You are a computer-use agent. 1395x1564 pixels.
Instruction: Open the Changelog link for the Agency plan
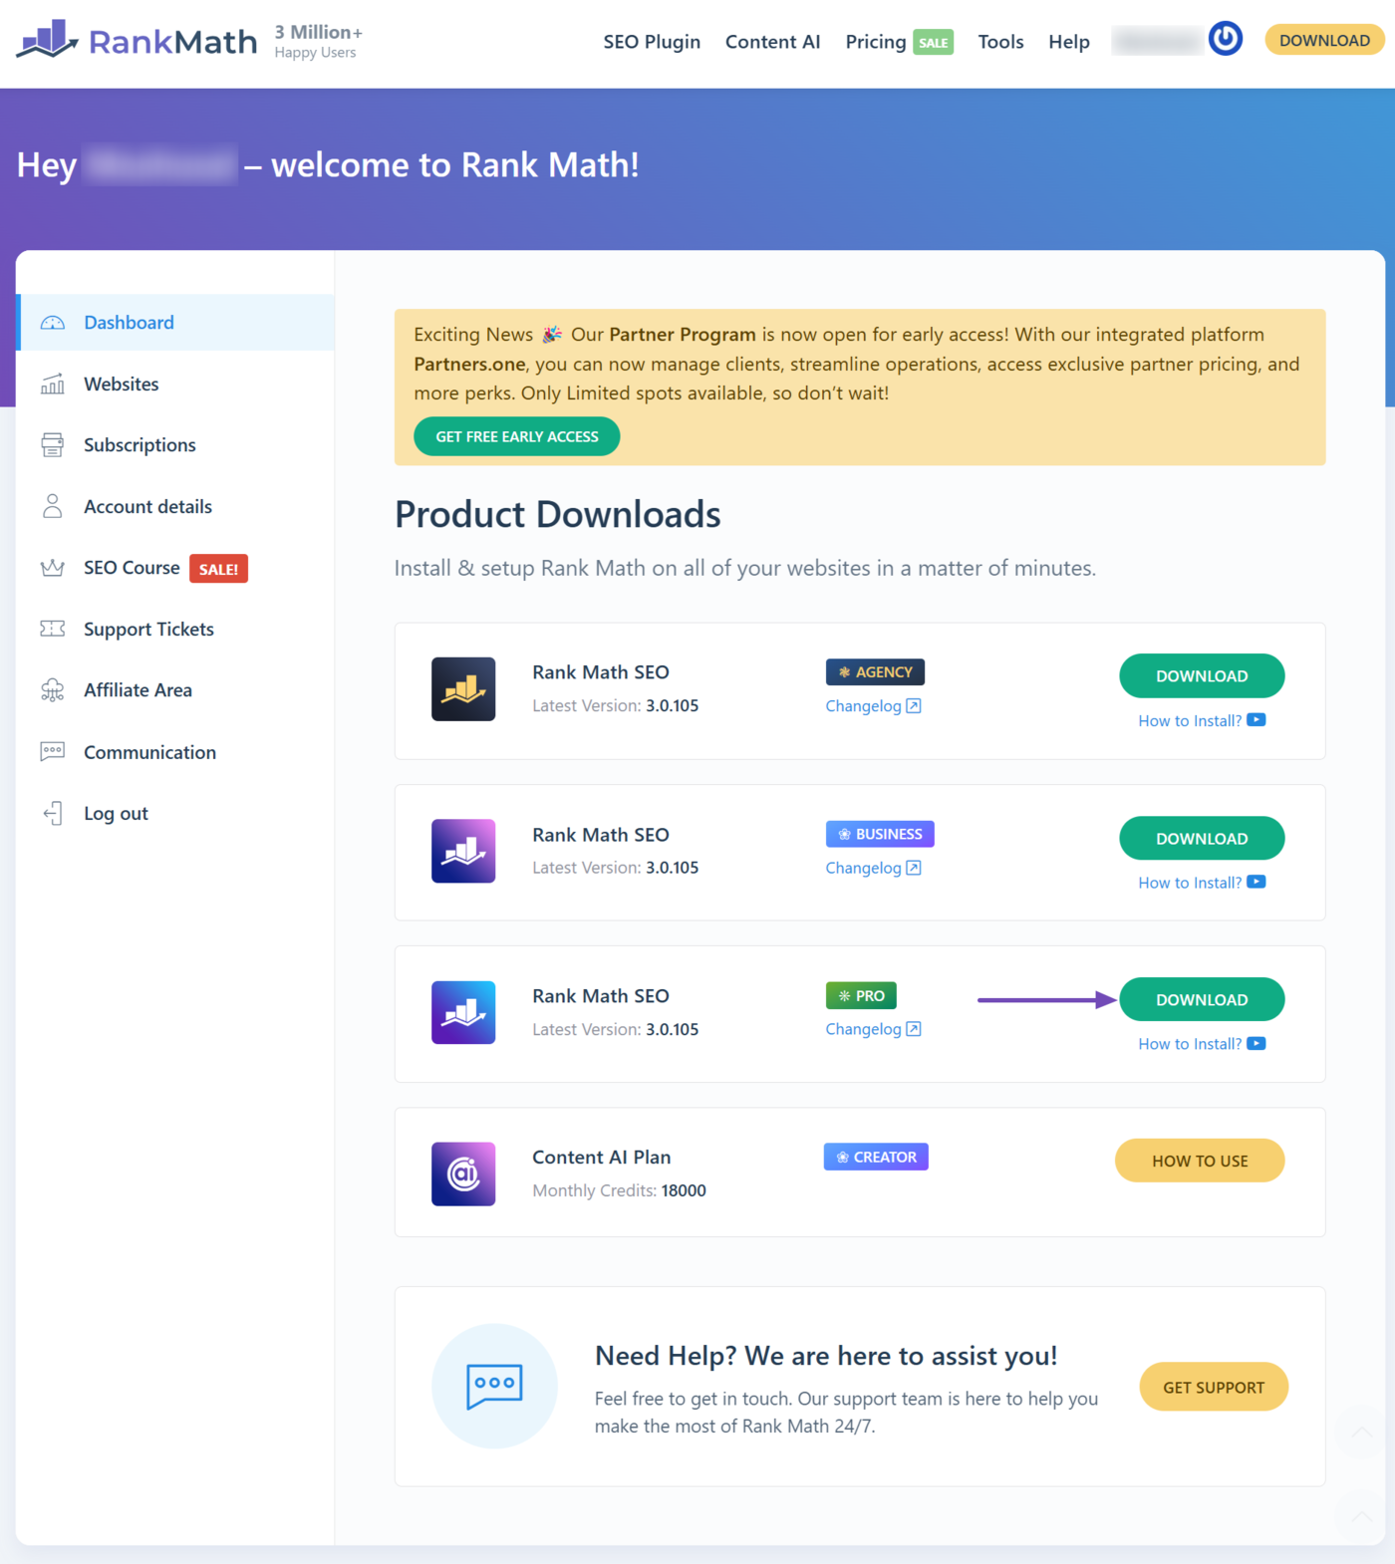click(864, 706)
